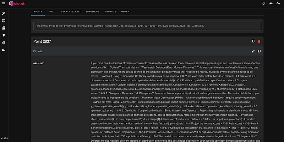Open notifications bell in top bar
The width and height of the screenshot is (284, 142).
(263, 3)
